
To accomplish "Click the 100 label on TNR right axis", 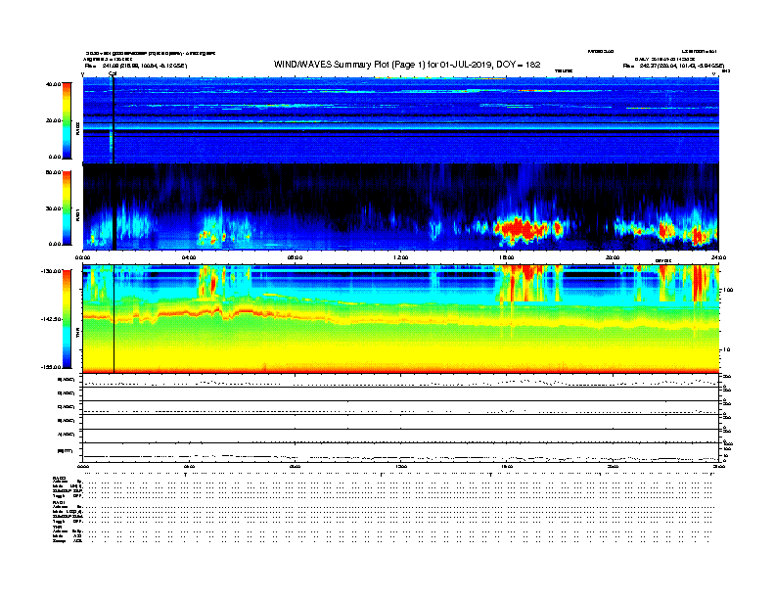I will point(728,290).
